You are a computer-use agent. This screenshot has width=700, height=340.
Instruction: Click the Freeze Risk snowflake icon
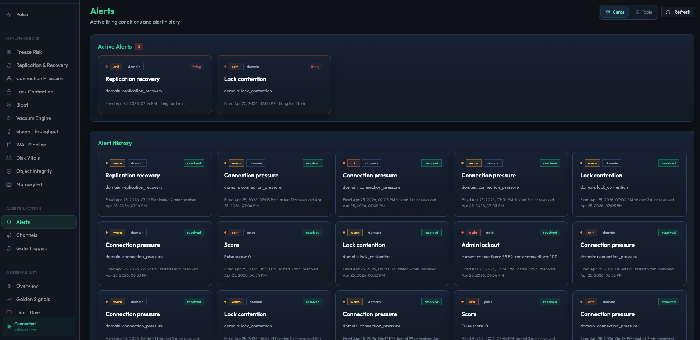pyautogui.click(x=9, y=52)
